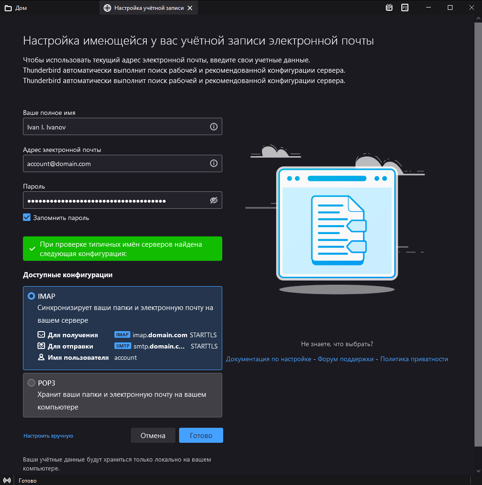Screen dimensions: 482x485
Task: Click the info icon in email address field
Action: pyautogui.click(x=214, y=164)
